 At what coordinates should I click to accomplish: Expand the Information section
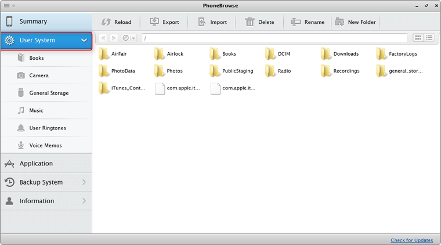pyautogui.click(x=84, y=201)
